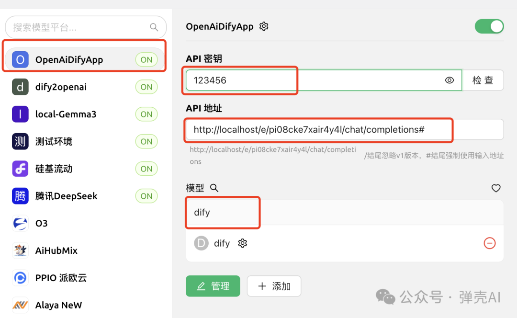The width and height of the screenshot is (517, 318).
Task: Click the ON badge for 腾讯DeepSeek
Action: (146, 196)
